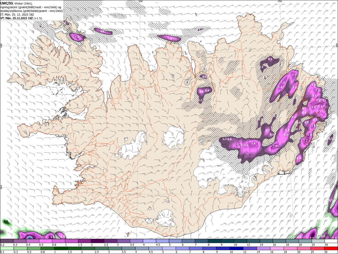Click the '0.1' label in the lower legend row
338x254 pixels.
point(2,252)
